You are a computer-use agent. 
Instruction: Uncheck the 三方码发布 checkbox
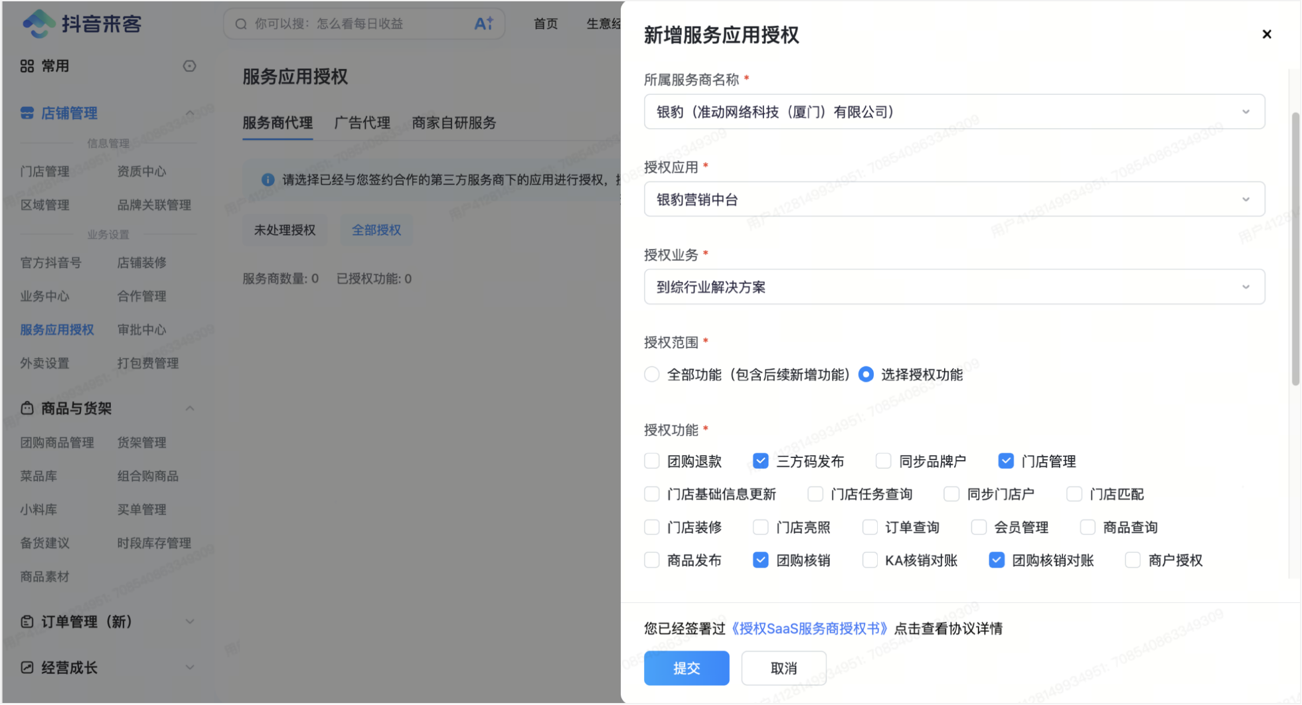pos(760,460)
